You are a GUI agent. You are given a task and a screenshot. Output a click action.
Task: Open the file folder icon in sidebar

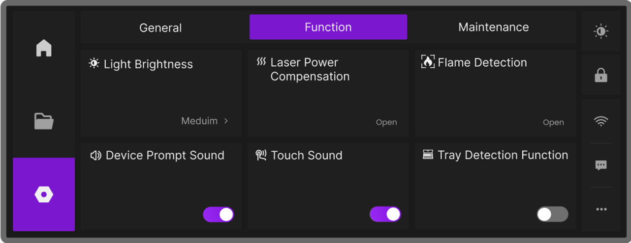click(x=44, y=121)
